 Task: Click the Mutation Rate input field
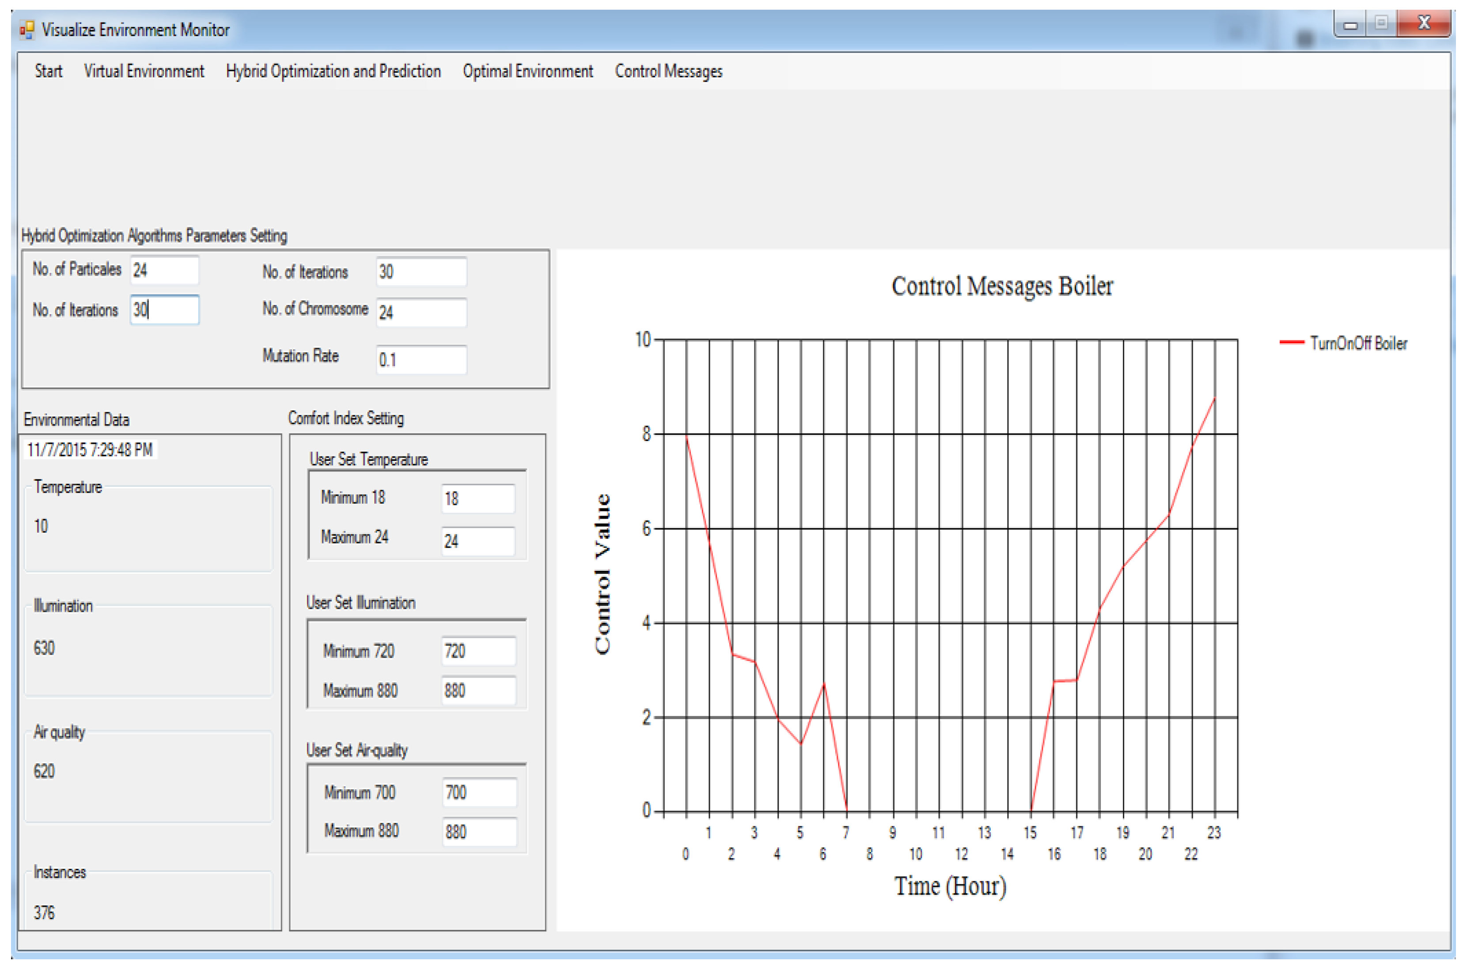click(421, 360)
